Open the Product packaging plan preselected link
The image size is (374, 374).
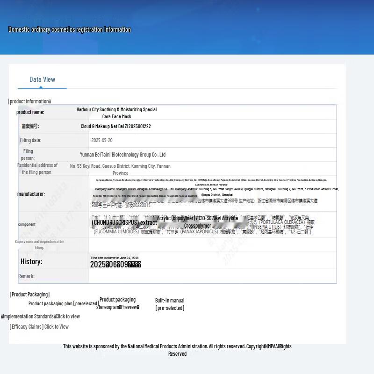coord(64,303)
